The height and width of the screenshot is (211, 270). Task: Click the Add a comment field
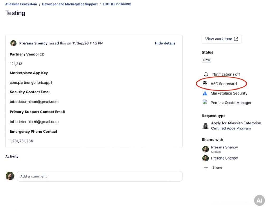100,176
